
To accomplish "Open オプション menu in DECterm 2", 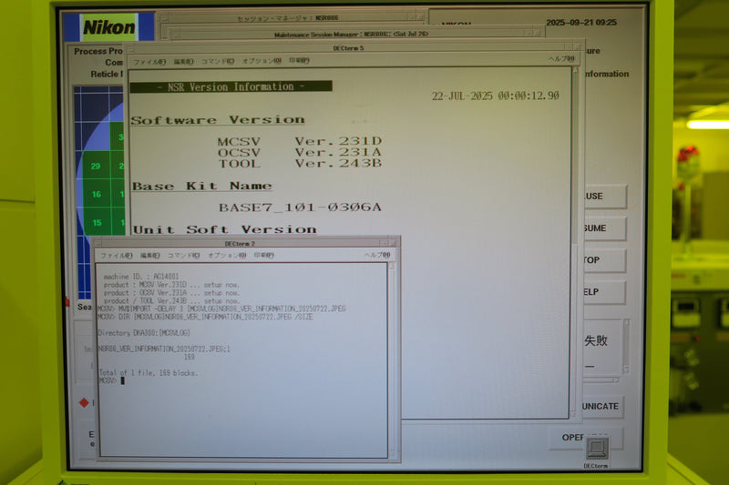I will click(x=227, y=256).
